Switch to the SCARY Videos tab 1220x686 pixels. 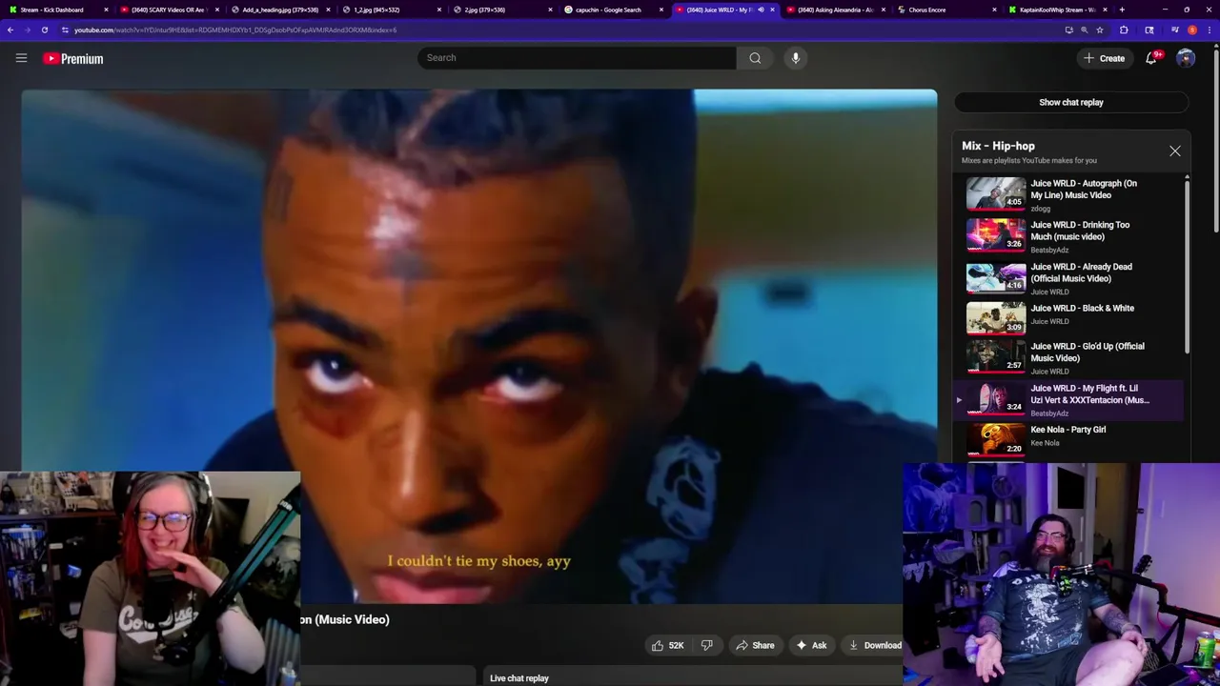click(169, 10)
